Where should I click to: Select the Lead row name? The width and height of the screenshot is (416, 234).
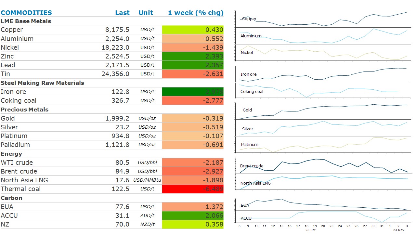coord(8,65)
